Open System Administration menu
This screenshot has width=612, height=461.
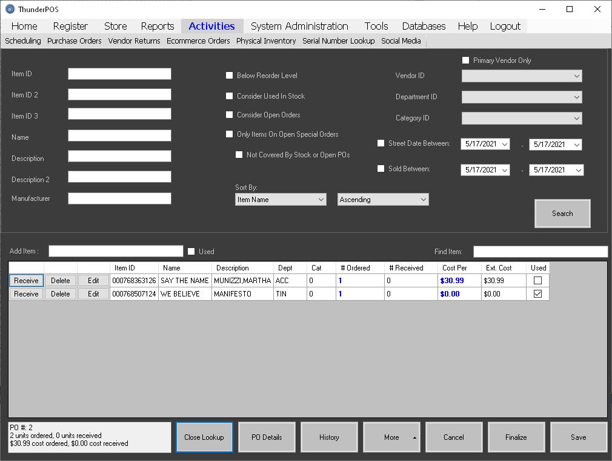coord(299,26)
